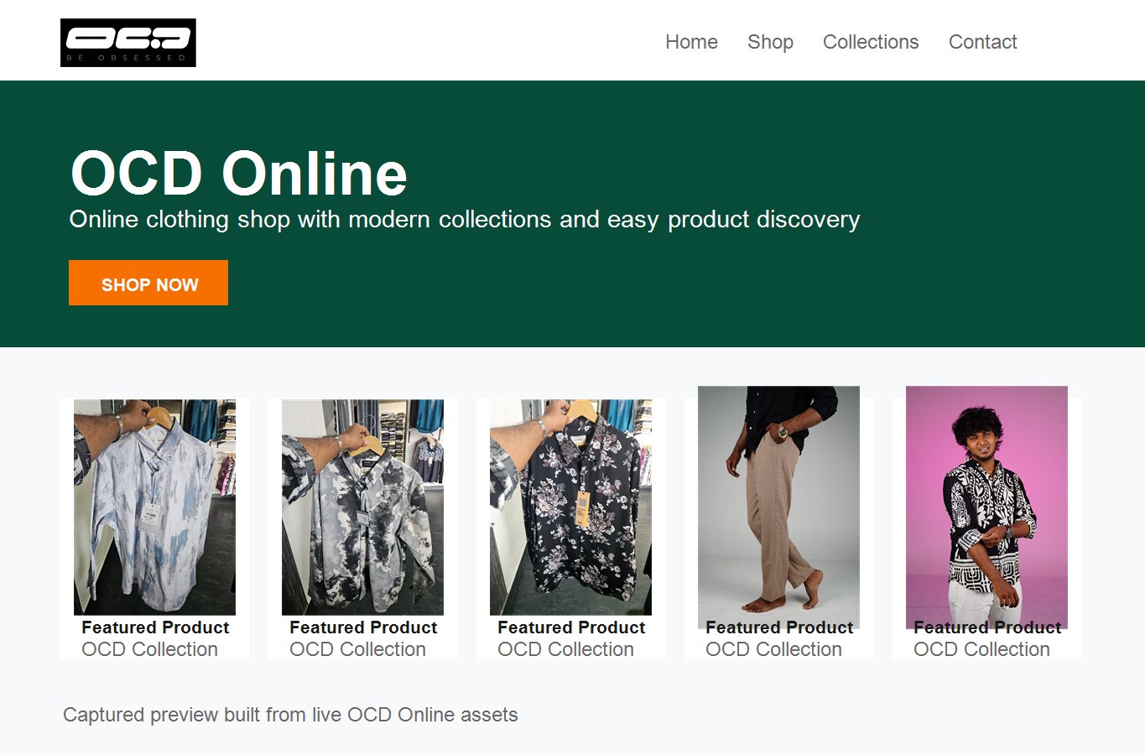
Task: Click Featured Product under the light blue shirt
Action: click(x=155, y=627)
